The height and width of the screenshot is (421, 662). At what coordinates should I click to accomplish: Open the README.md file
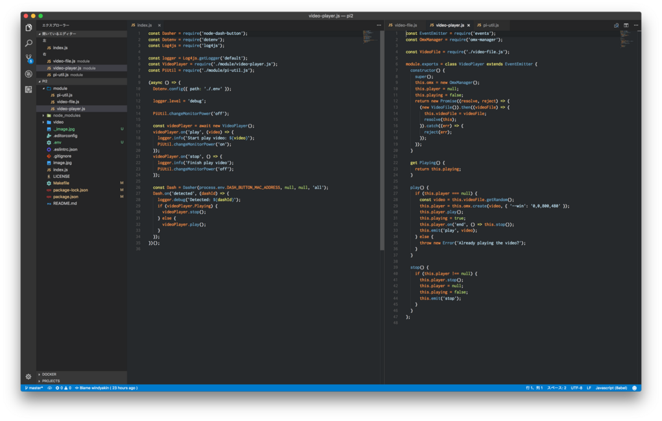pos(81,204)
